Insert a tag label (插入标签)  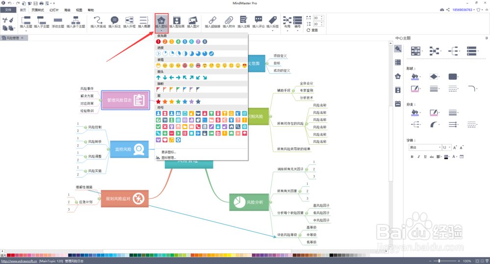tap(272, 22)
